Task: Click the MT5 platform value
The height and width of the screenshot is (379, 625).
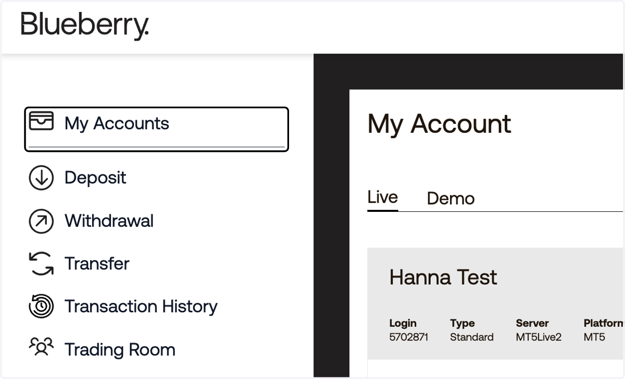Action: coord(594,337)
